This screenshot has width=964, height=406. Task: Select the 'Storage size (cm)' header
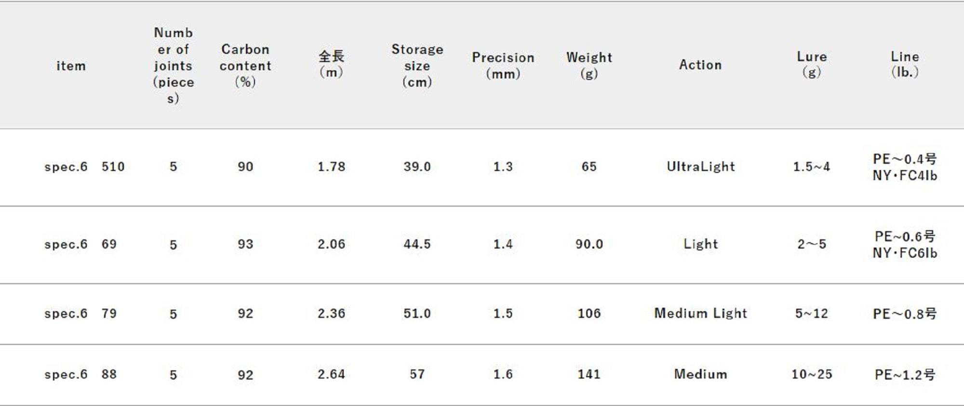(417, 65)
